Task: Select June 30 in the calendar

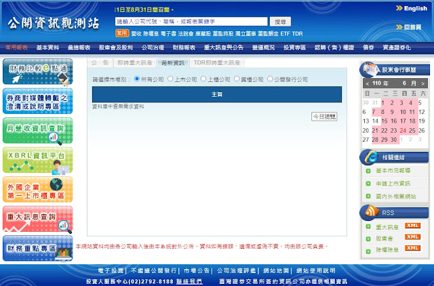Action: tap(393, 140)
